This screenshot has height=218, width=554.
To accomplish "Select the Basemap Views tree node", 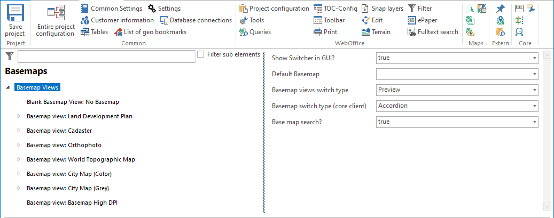I will coord(37,87).
